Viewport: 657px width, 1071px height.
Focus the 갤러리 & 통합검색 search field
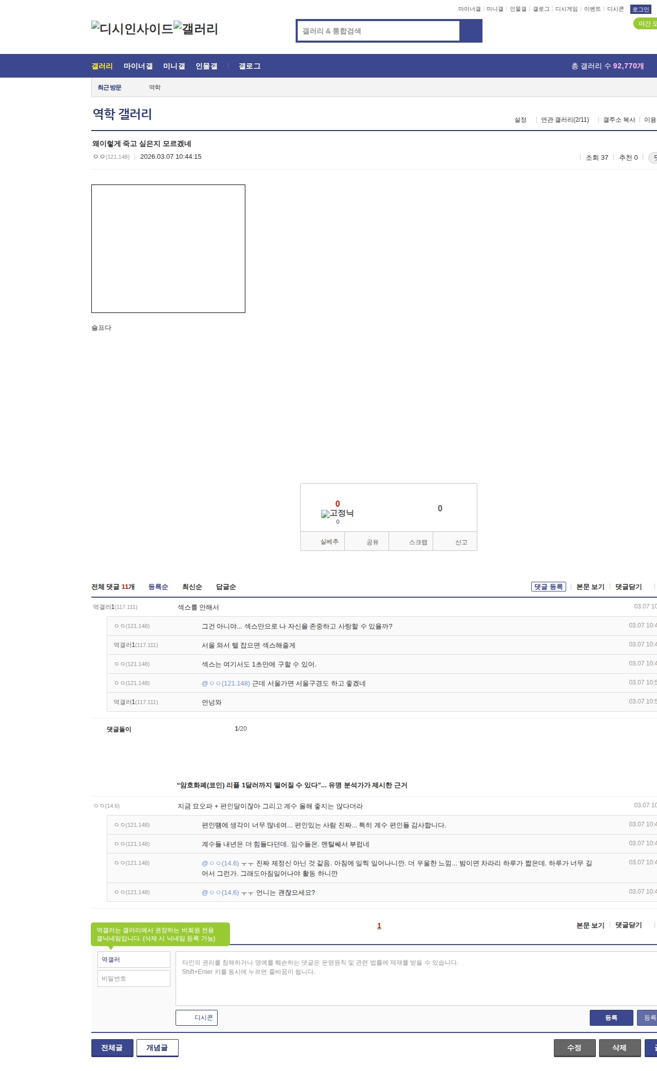click(378, 31)
